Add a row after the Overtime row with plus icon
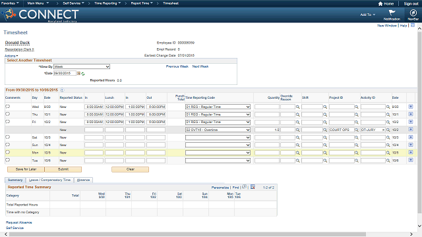Viewport: 422px width, 237px height. point(411,129)
